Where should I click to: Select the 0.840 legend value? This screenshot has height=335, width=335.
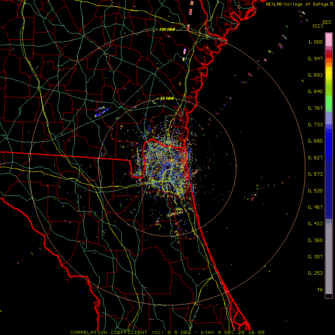tap(315, 92)
